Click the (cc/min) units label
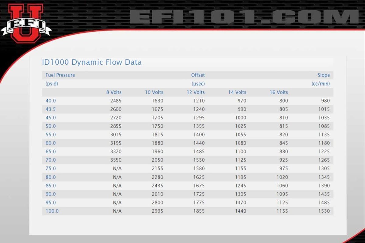Image resolution: width=365 pixels, height=243 pixels. [x=321, y=84]
